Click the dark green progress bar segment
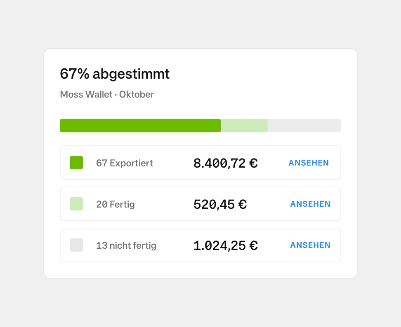The height and width of the screenshot is (327, 401). tap(140, 126)
